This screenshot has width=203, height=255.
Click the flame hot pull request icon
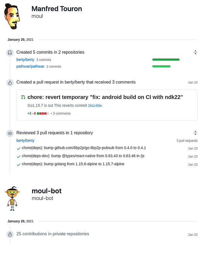click(10, 83)
